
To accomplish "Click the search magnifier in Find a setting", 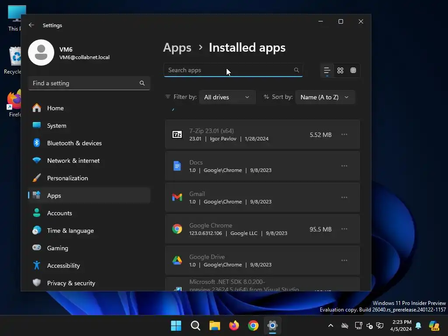I will pyautogui.click(x=142, y=83).
